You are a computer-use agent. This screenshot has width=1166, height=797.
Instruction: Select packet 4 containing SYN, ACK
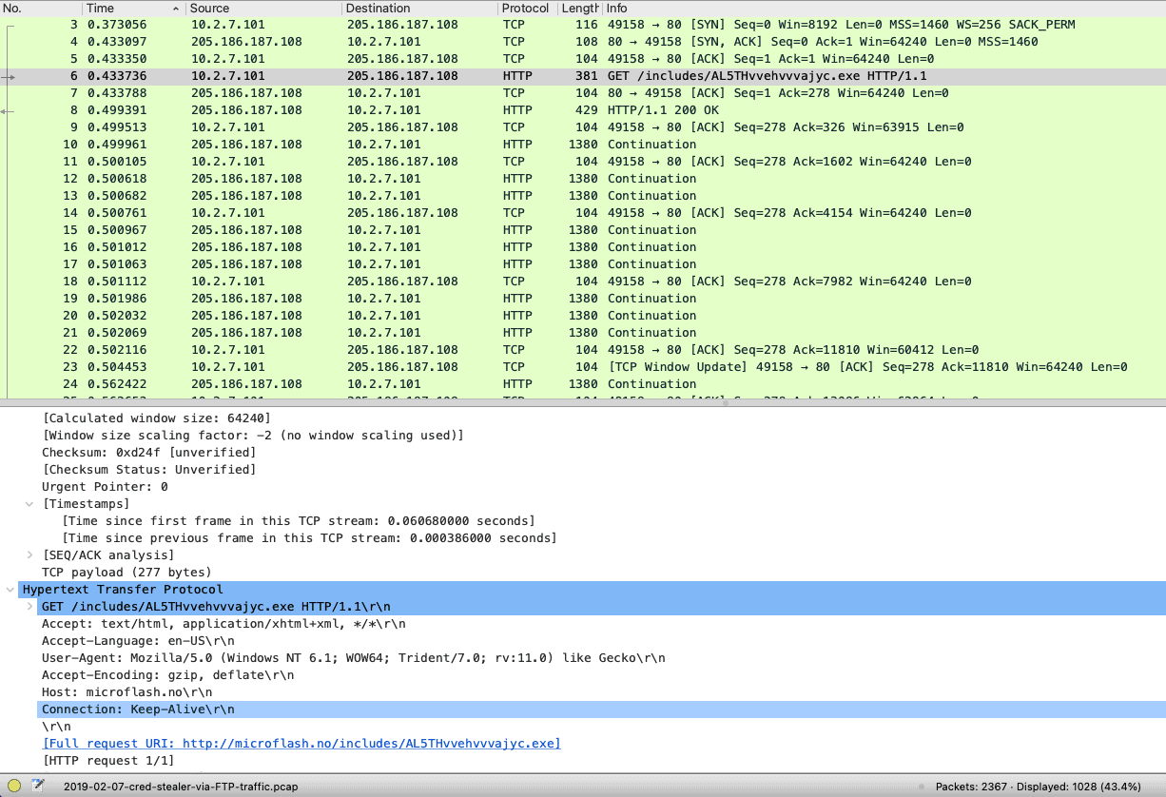pyautogui.click(x=380, y=41)
